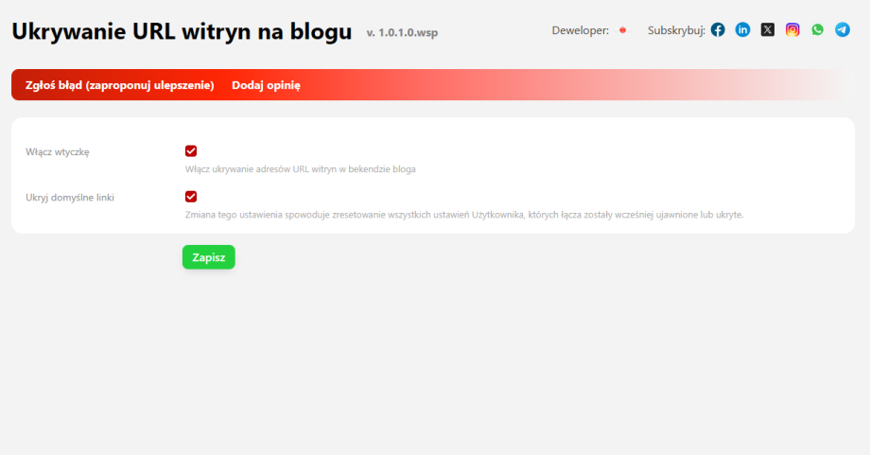870x455 pixels.
Task: Open 'Zgłoś błąd (zaproponuj ulepszenie)' link
Action: pos(120,85)
